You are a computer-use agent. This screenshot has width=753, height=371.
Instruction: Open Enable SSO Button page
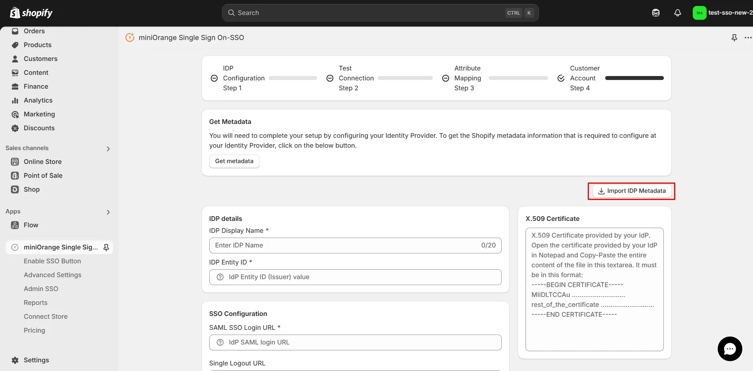[x=52, y=261]
